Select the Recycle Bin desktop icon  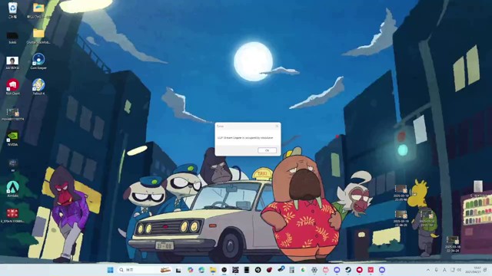click(x=12, y=10)
